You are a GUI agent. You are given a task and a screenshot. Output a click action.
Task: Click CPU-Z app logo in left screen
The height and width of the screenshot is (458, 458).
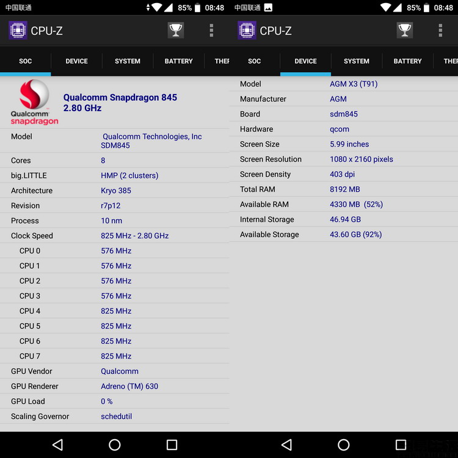(18, 30)
